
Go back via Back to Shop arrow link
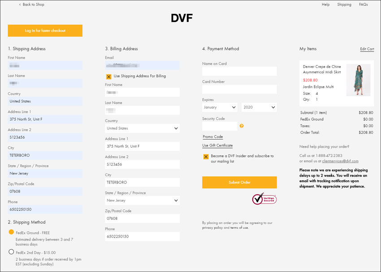tap(31, 4)
